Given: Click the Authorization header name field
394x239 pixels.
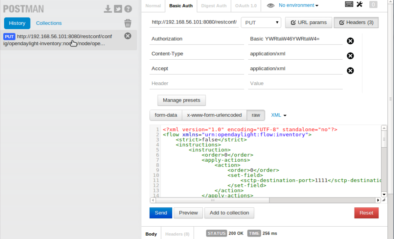Looking at the screenshot, I should pos(197,39).
